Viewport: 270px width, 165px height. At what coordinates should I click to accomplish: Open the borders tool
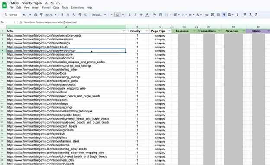[161, 15]
